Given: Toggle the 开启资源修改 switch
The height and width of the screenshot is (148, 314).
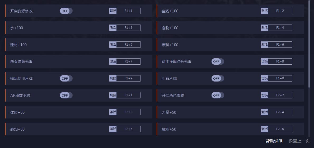Looking at the screenshot, I should click(66, 11).
